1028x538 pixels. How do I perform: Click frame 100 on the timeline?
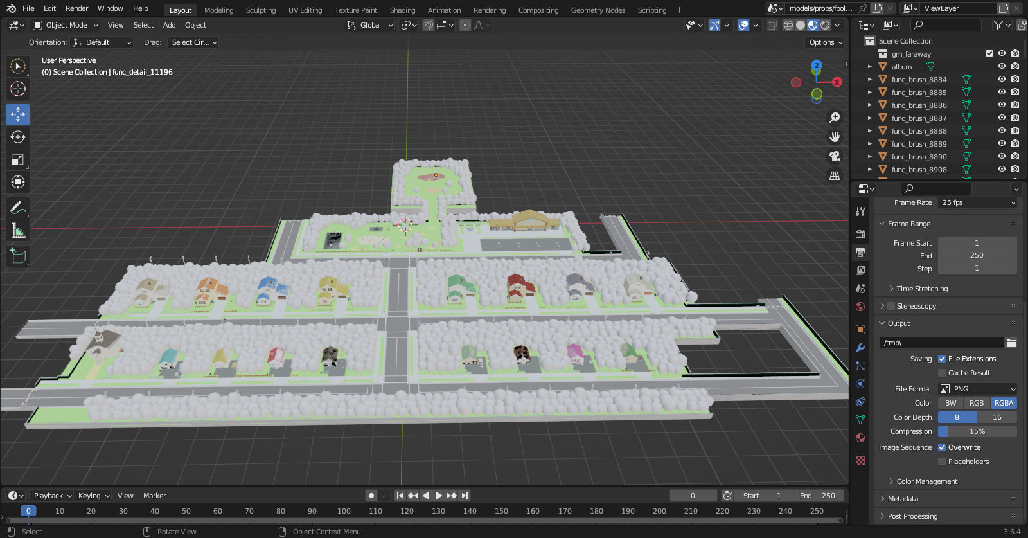pyautogui.click(x=344, y=511)
